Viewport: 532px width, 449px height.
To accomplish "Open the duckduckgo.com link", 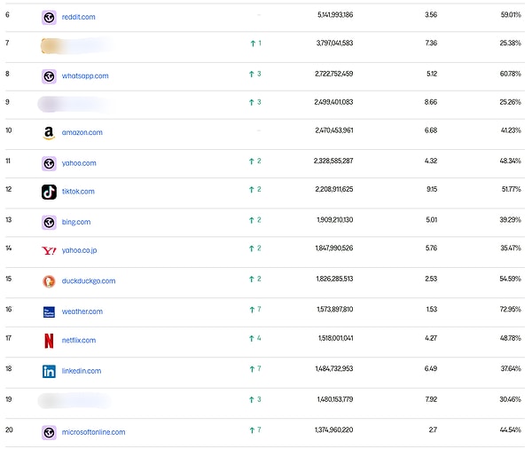I will [x=89, y=281].
